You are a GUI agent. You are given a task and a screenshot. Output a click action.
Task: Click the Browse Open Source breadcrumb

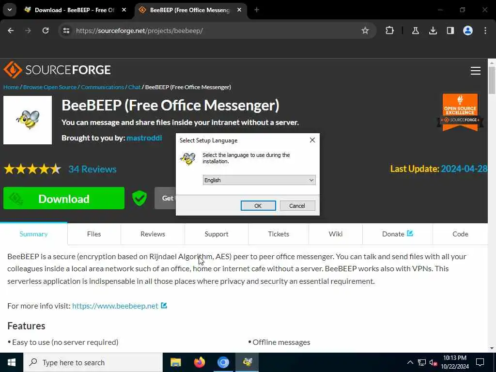click(50, 87)
